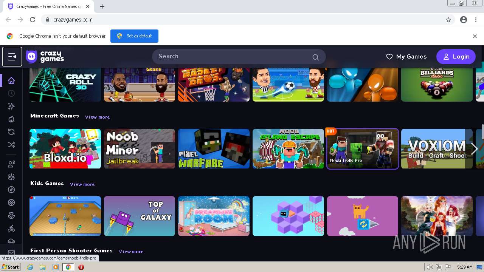This screenshot has width=484, height=272.
Task: Open Beauty flower icon in sidebar
Action: click(x=11, y=215)
